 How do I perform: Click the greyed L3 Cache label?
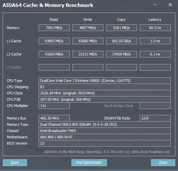coord(14,67)
